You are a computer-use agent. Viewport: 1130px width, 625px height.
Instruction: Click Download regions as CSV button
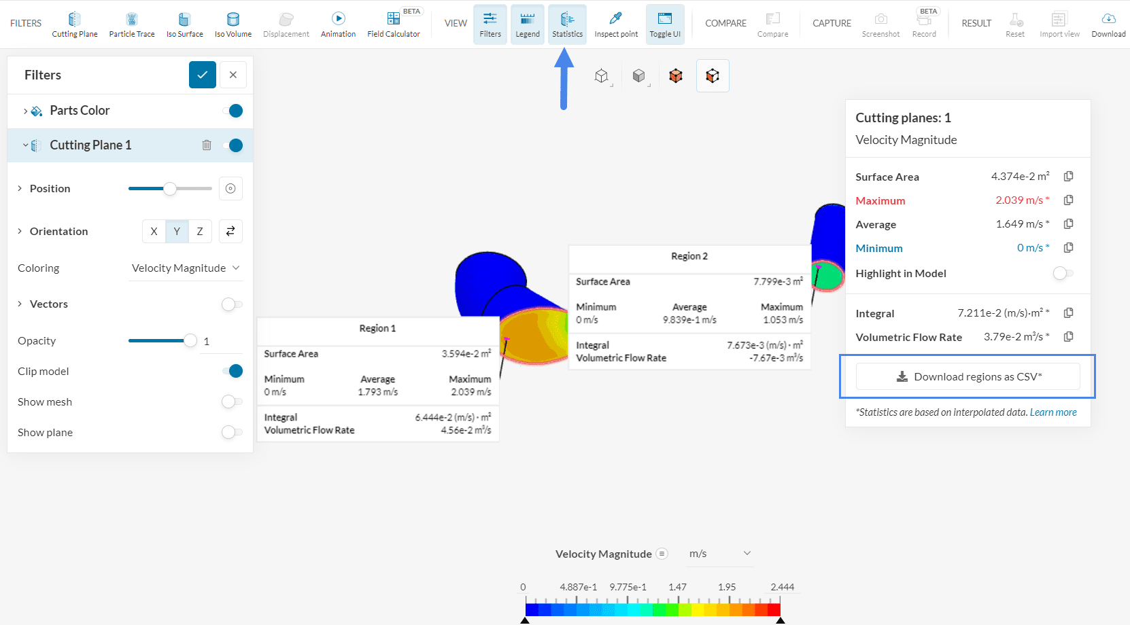pyautogui.click(x=968, y=376)
